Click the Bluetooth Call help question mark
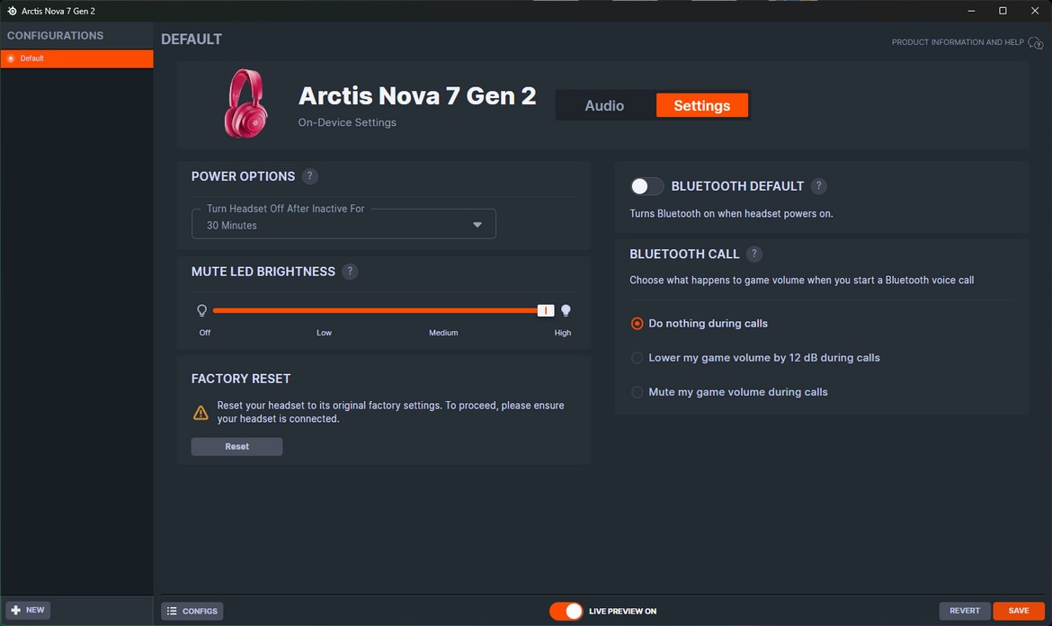This screenshot has width=1052, height=626. [x=754, y=255]
